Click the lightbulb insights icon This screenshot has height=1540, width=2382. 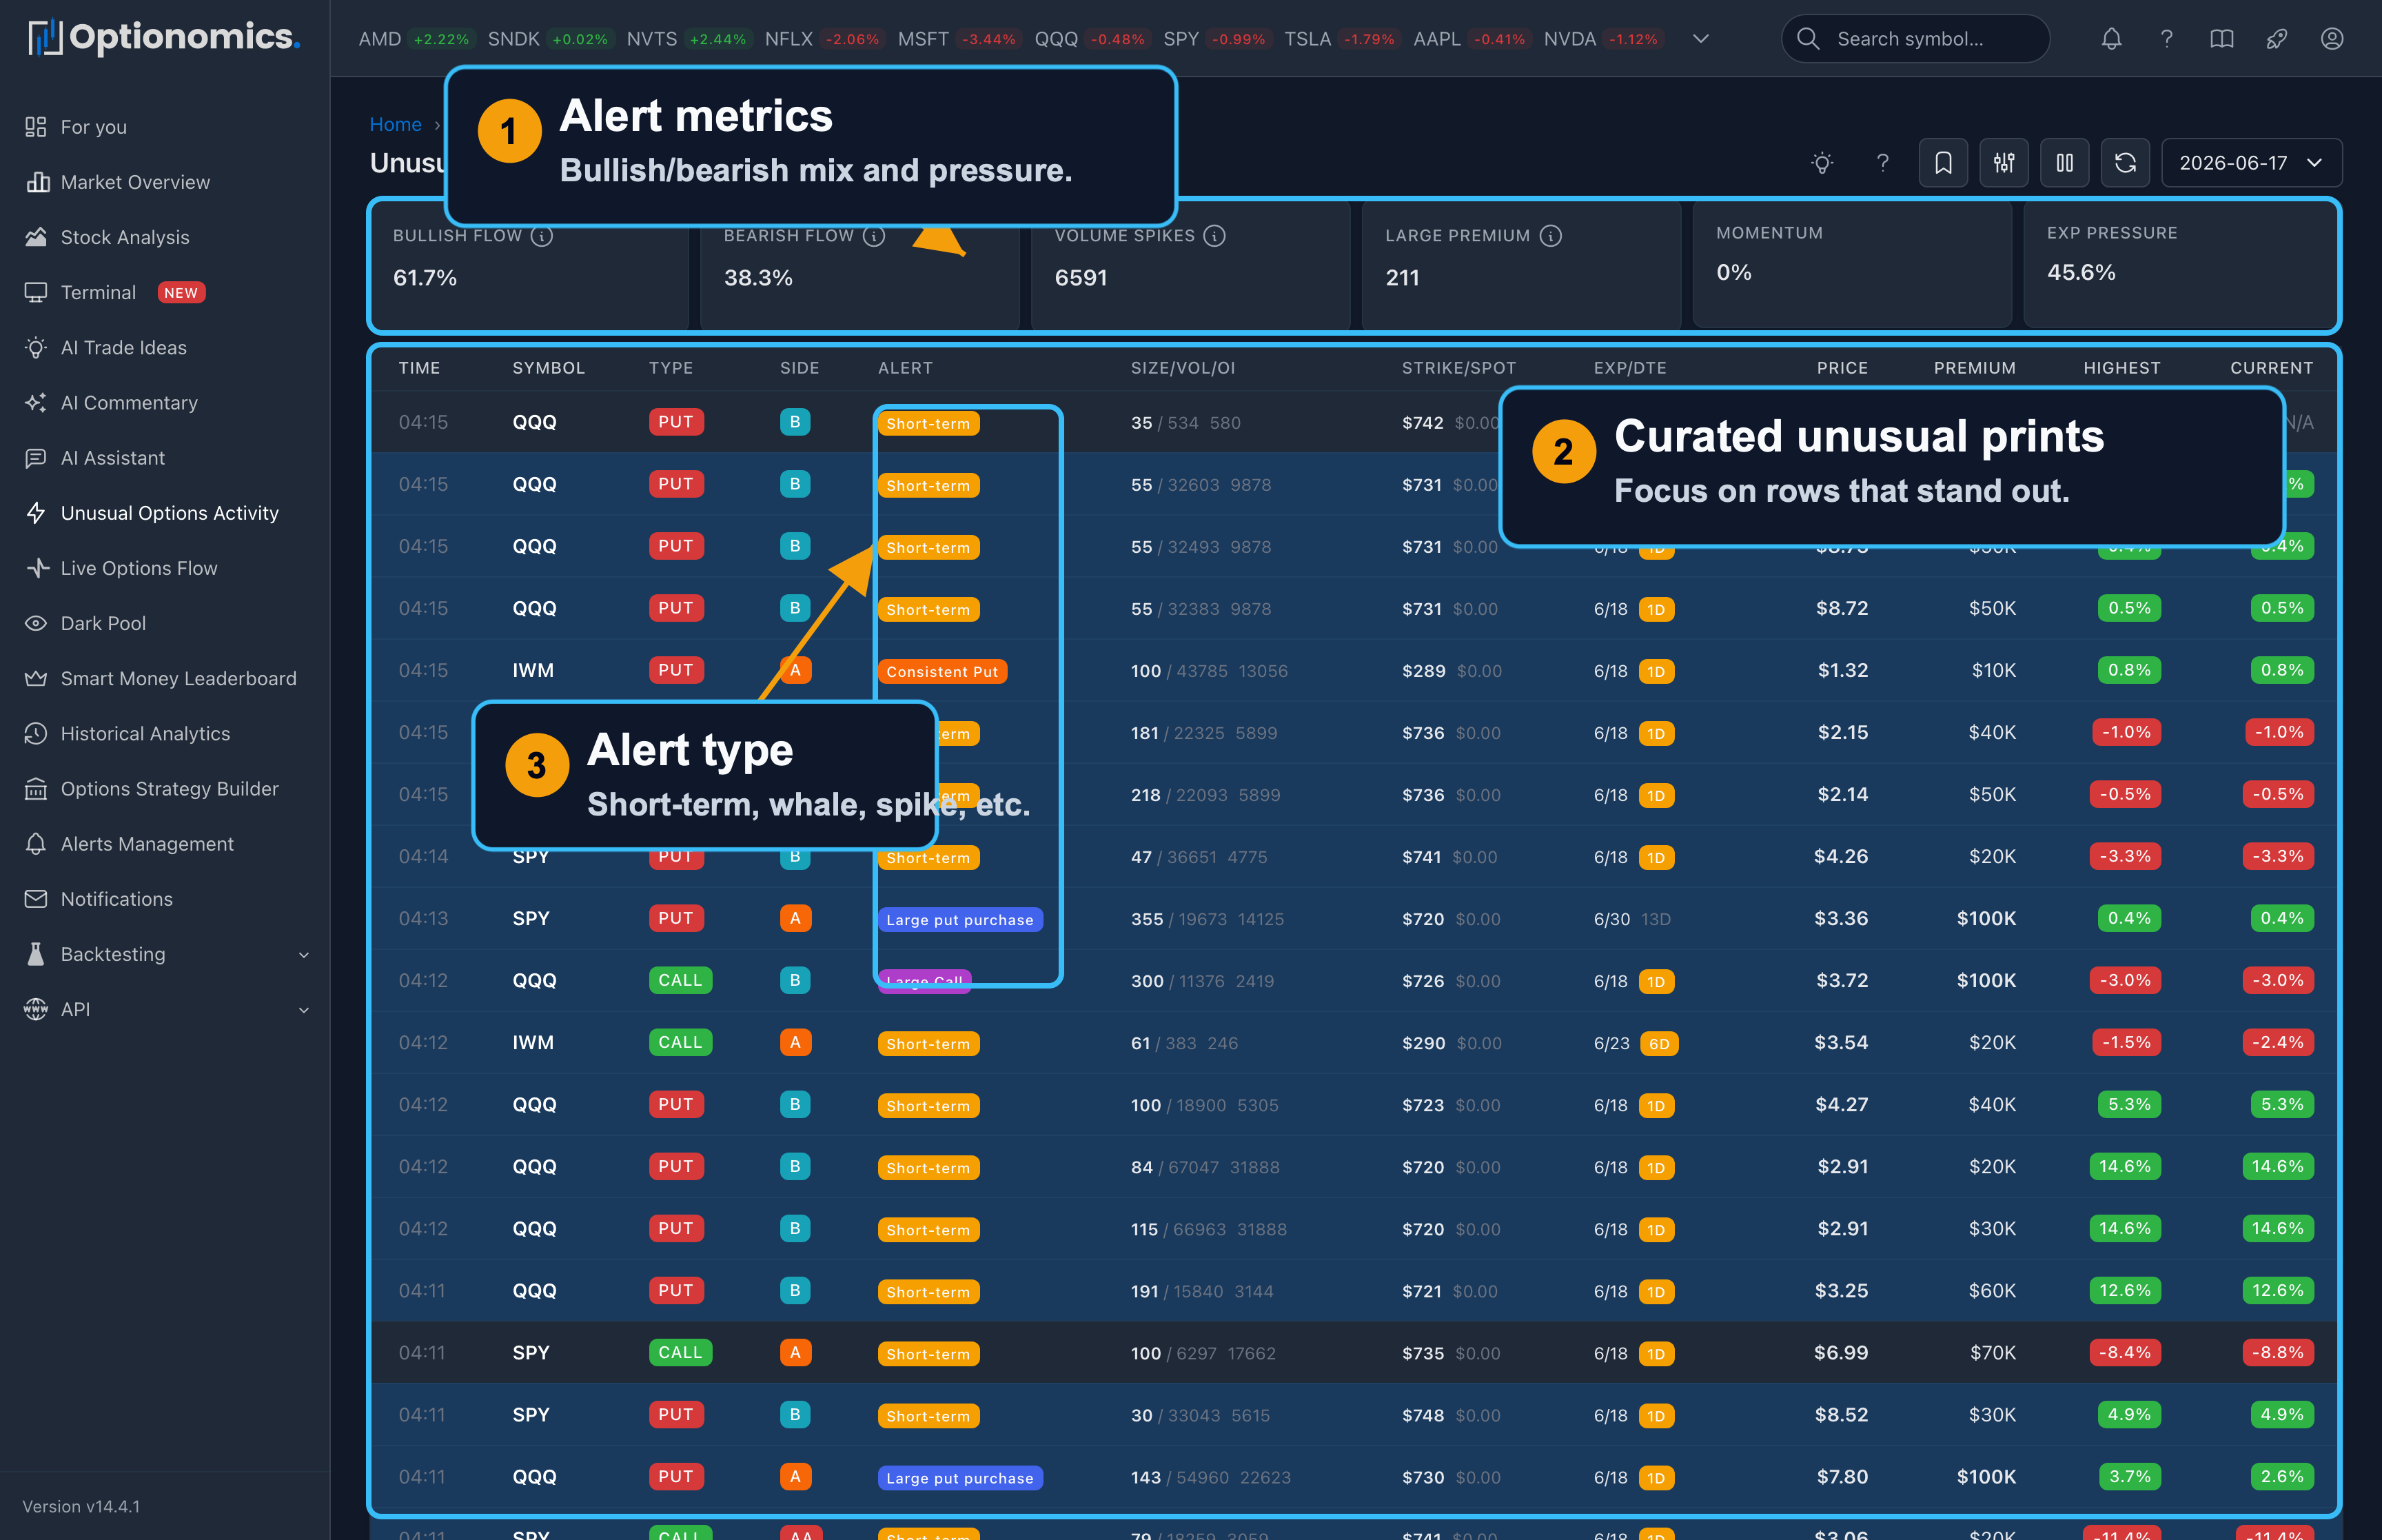tap(1822, 163)
